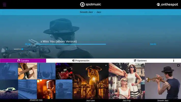Click the bars icon beside Programación
The image size is (181, 102).
coord(73,60)
